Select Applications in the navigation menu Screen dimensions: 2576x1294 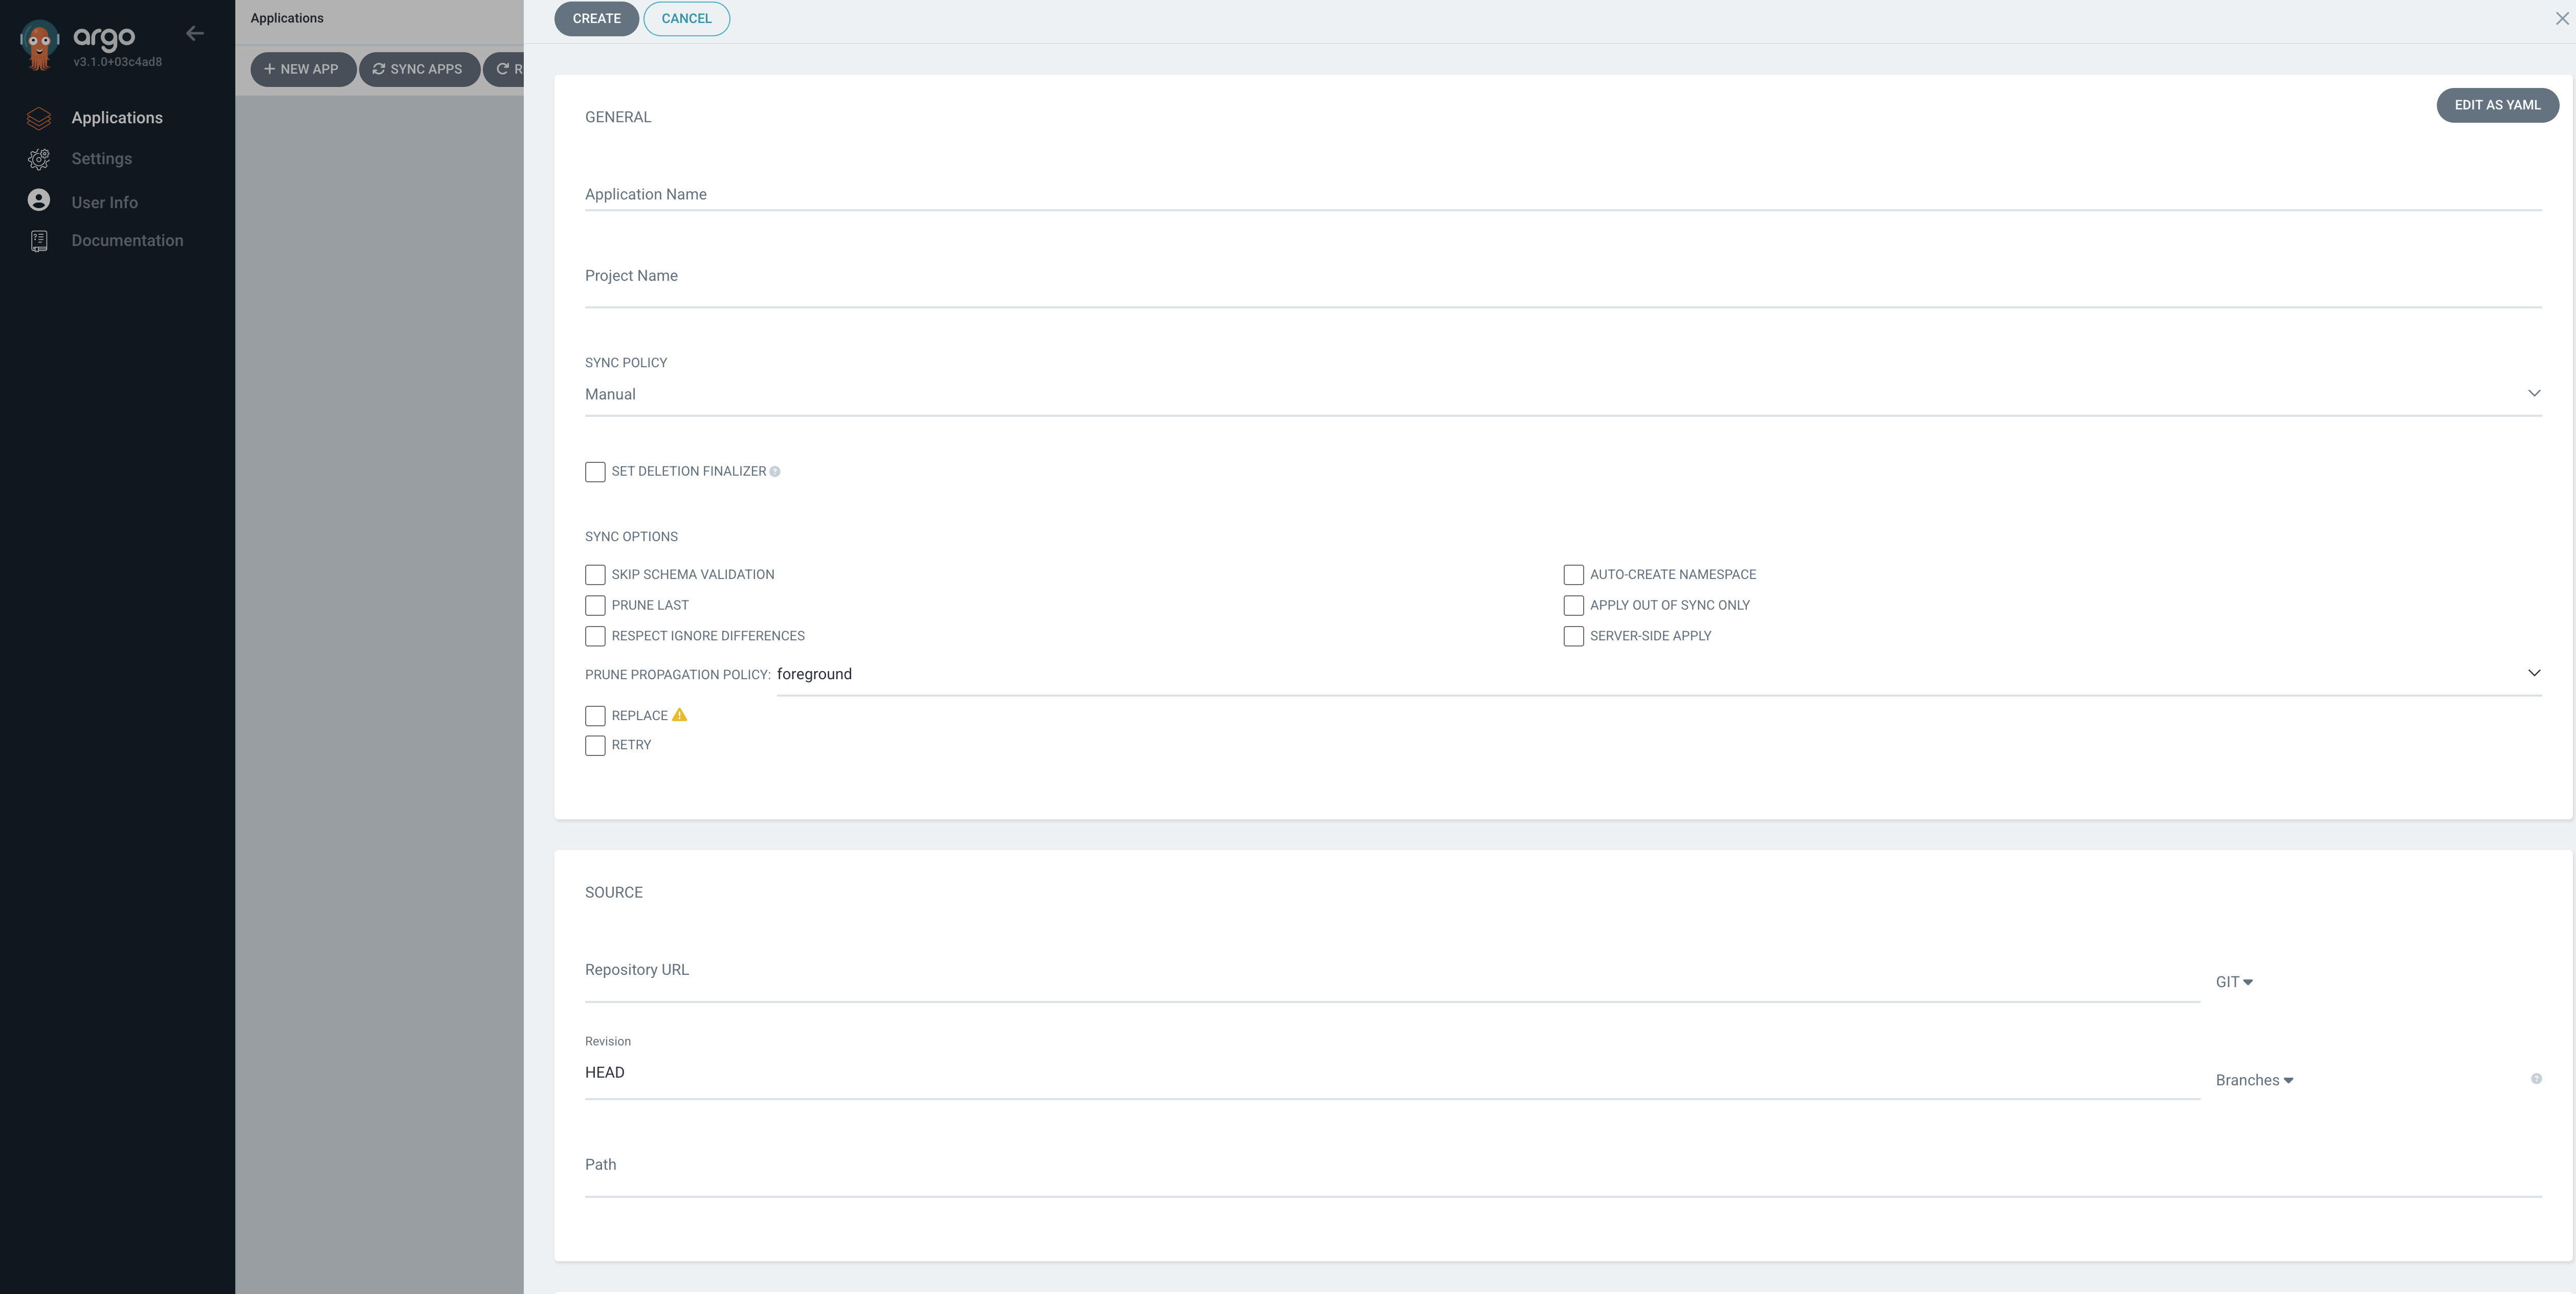[117, 118]
